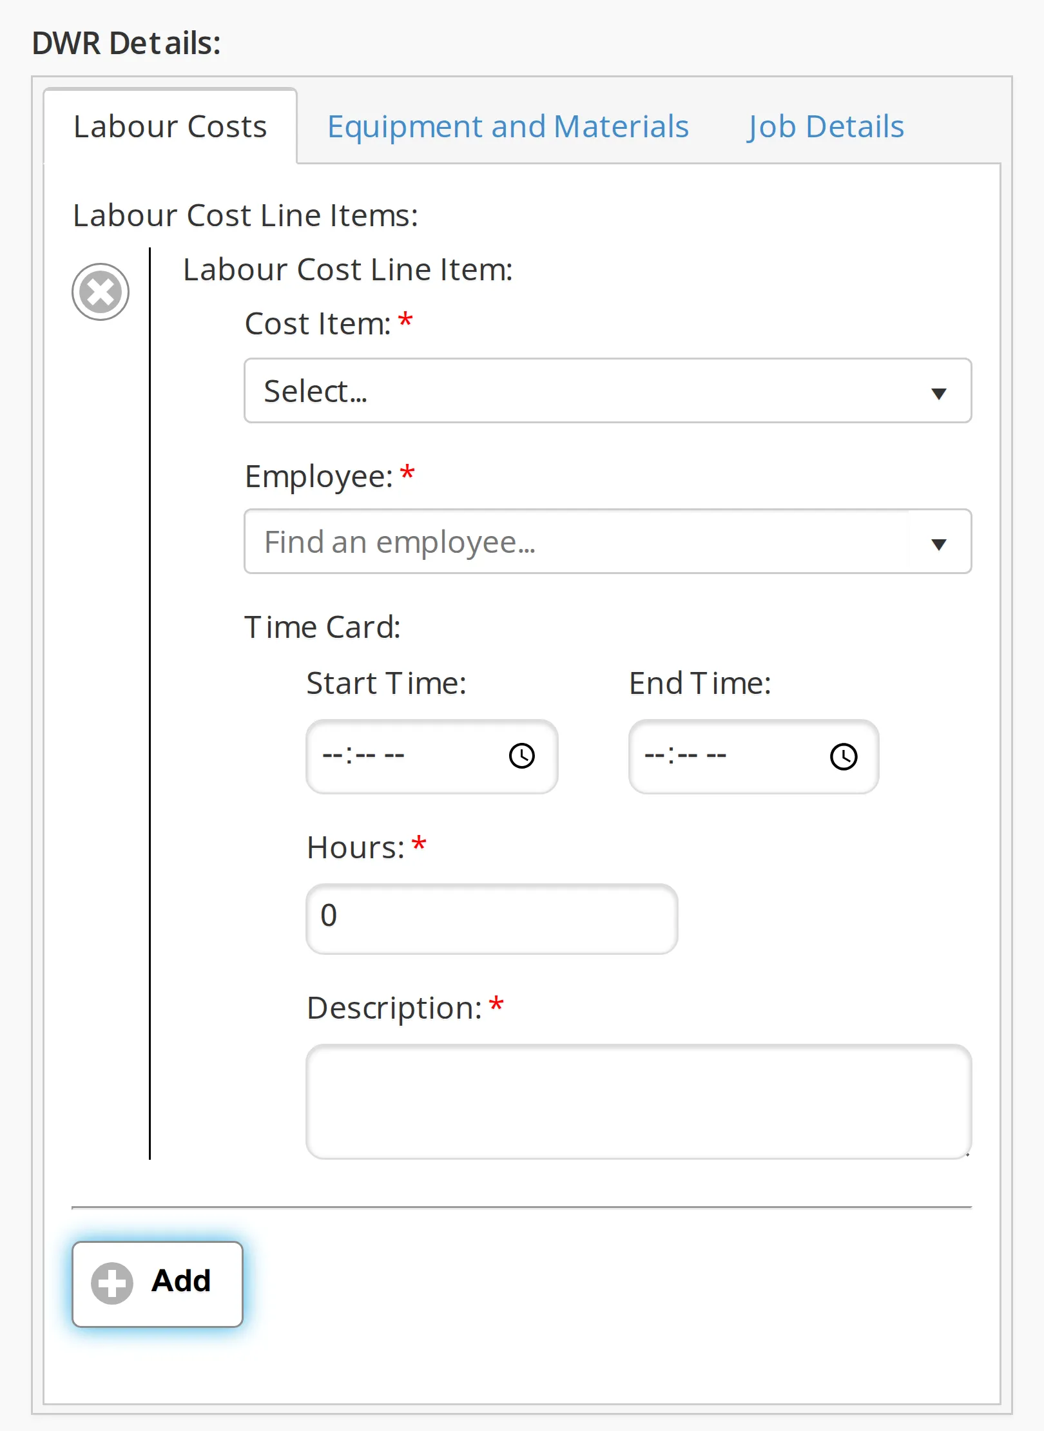1044x1431 pixels.
Task: Click the clock icon in Start Time field
Action: 522,756
